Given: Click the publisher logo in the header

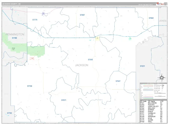Looking at the screenshot, I should 160,4.
